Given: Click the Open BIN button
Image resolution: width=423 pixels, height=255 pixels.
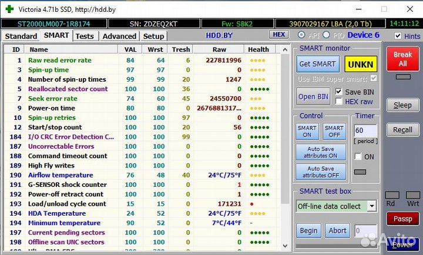Looking at the screenshot, I should 314,97.
